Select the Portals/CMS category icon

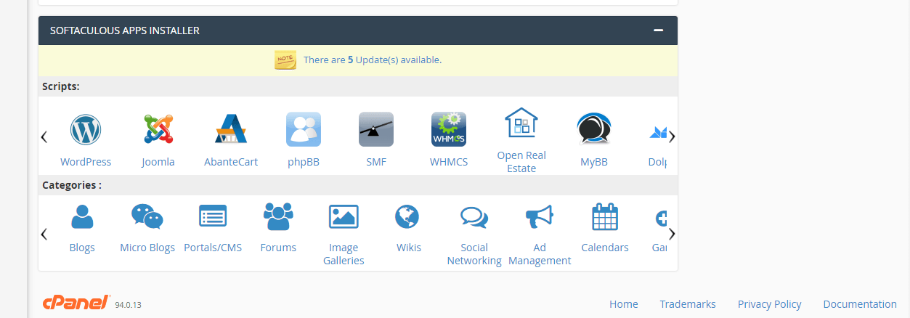[x=213, y=216]
